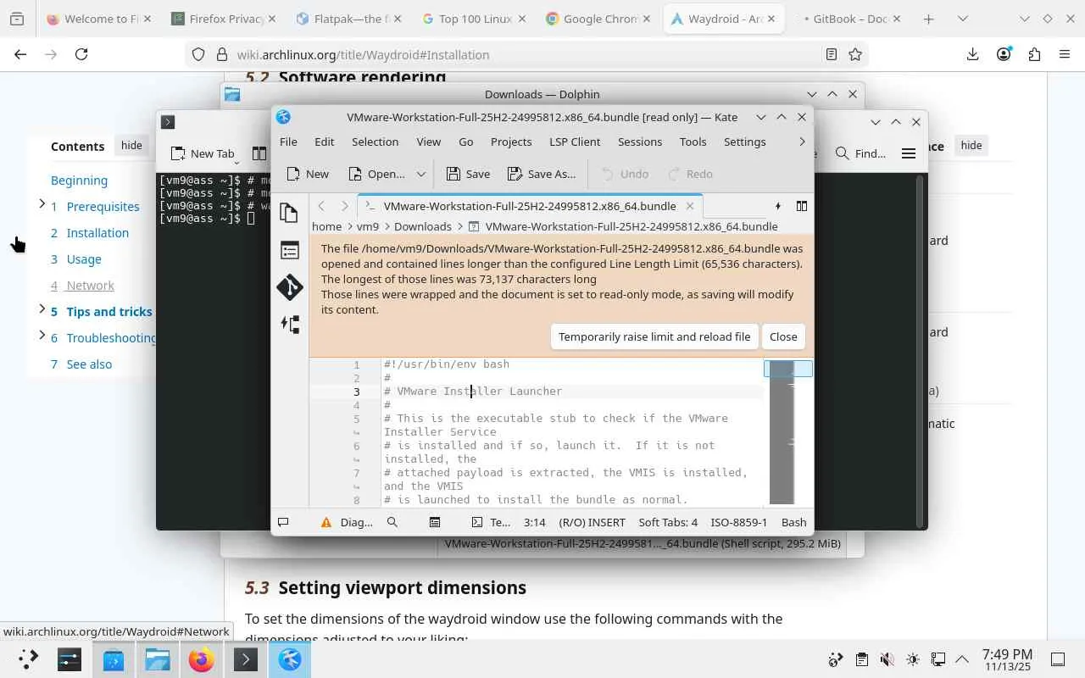Click the bundle filename in the Kate breadcrumb
The image size is (1085, 678).
click(x=631, y=226)
